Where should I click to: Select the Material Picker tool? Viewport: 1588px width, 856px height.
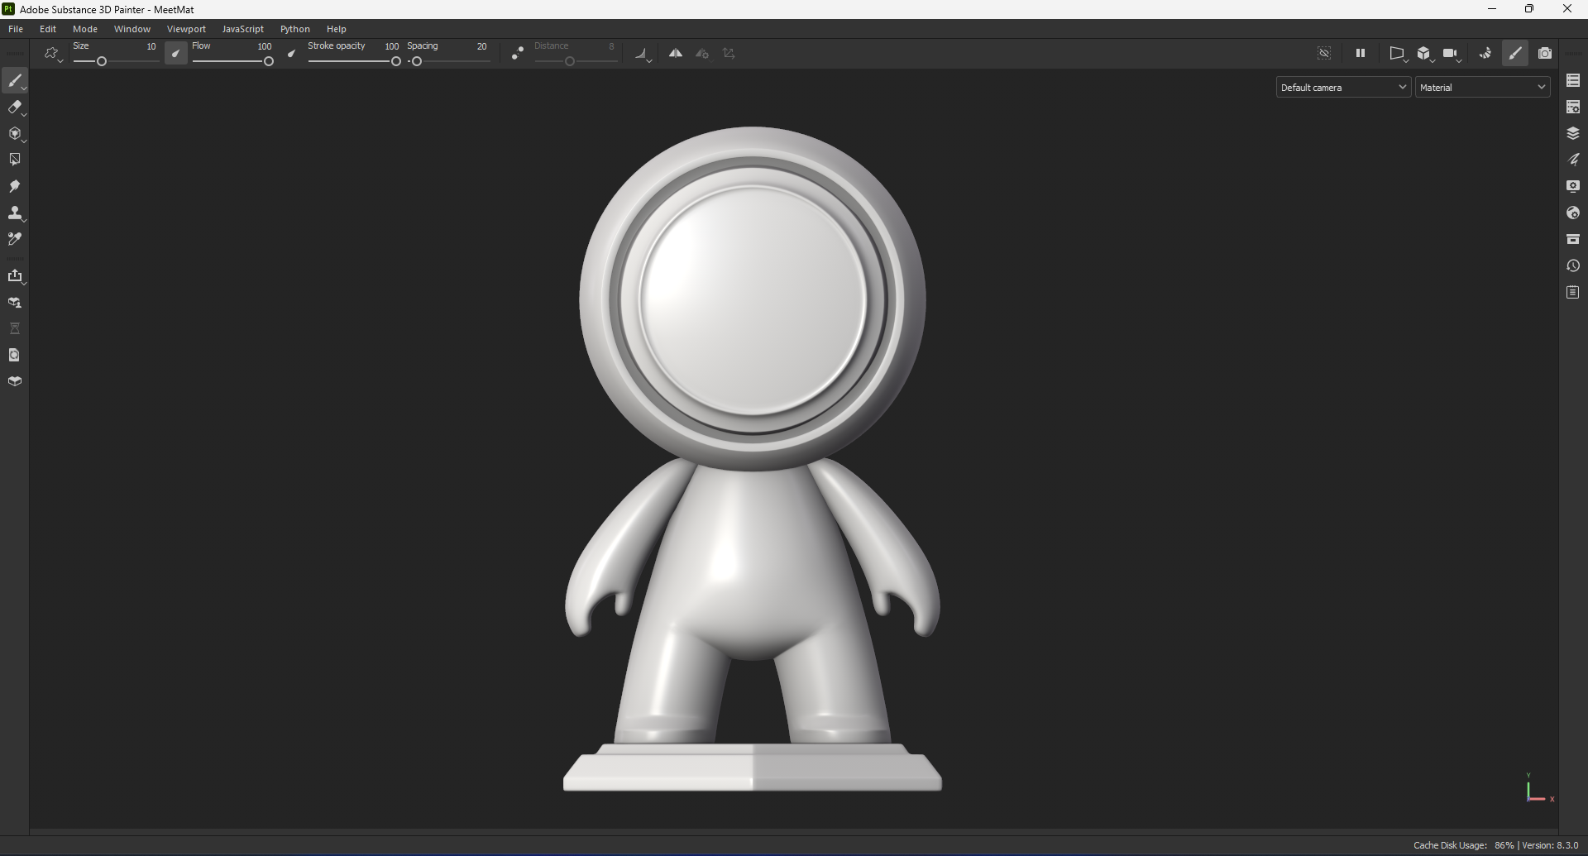(x=15, y=239)
